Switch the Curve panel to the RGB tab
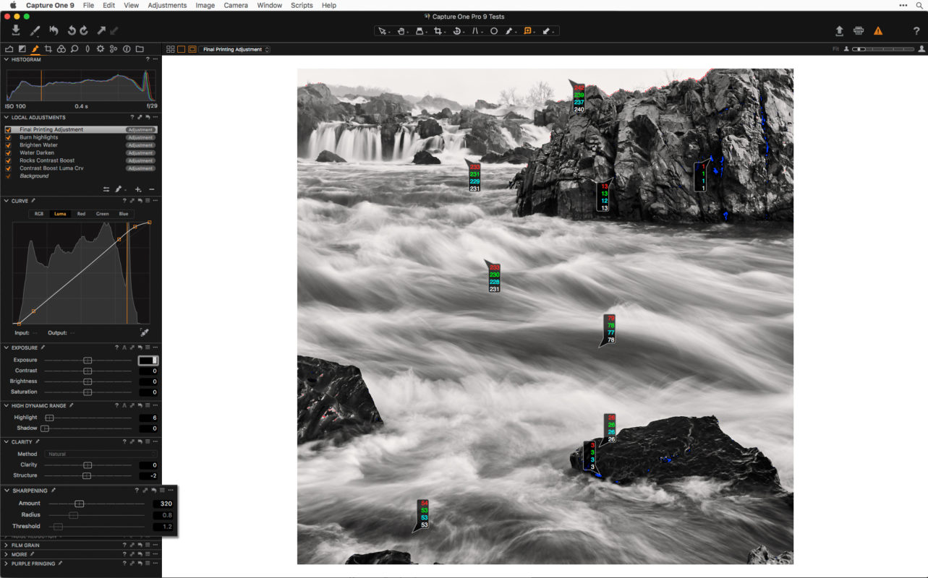The height and width of the screenshot is (578, 928). (x=38, y=214)
